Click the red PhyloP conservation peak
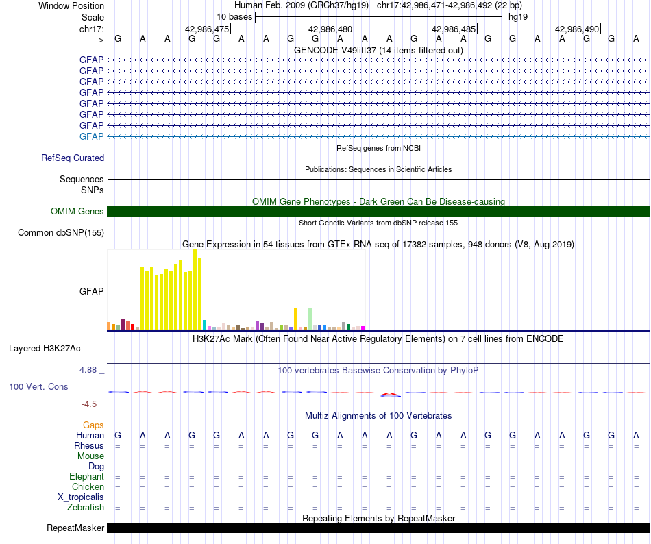 coord(391,394)
